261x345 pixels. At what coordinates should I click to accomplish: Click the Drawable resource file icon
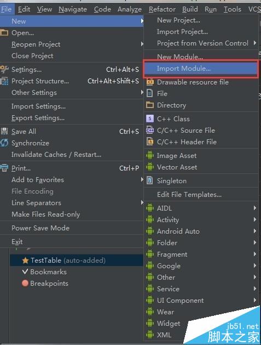coord(150,82)
